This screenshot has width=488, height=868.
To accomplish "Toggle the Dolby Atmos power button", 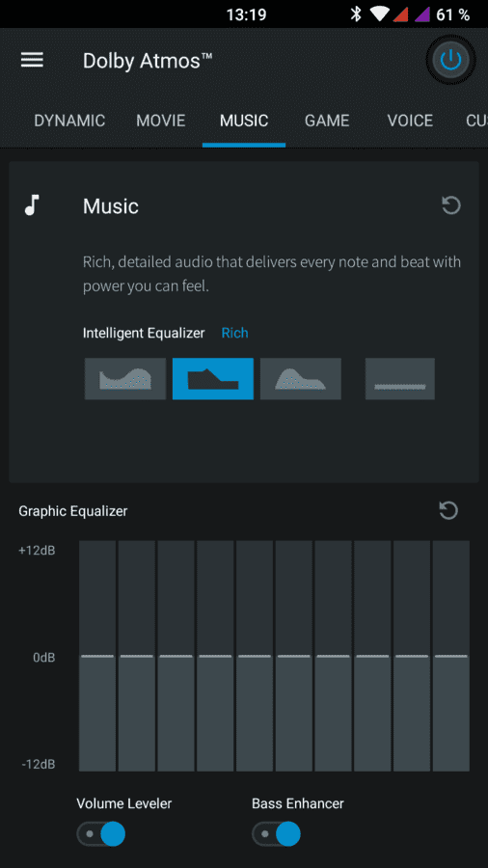I will coord(451,59).
